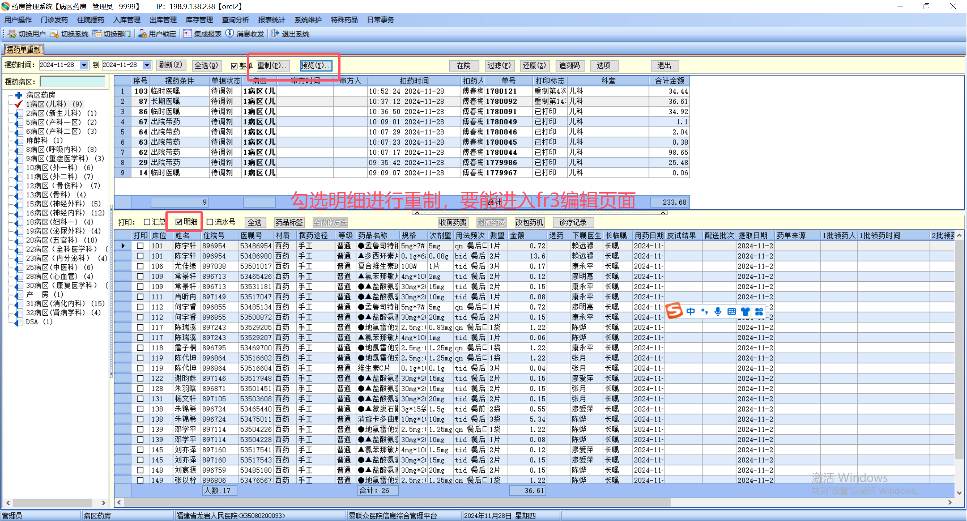
Task: Expand the 病区药房 tree root node
Action: [19, 95]
